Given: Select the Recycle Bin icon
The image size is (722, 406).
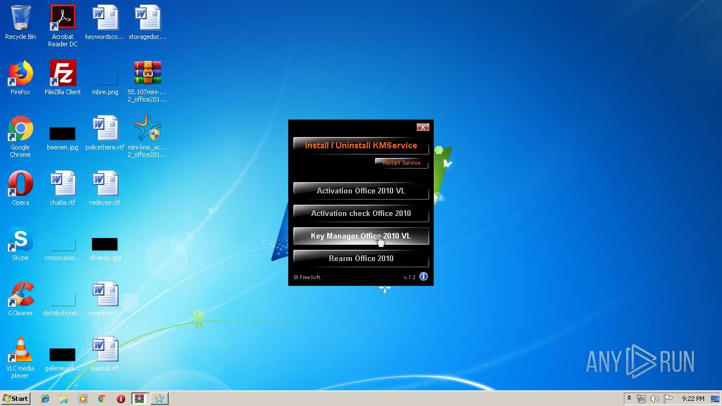Looking at the screenshot, I should point(20,23).
